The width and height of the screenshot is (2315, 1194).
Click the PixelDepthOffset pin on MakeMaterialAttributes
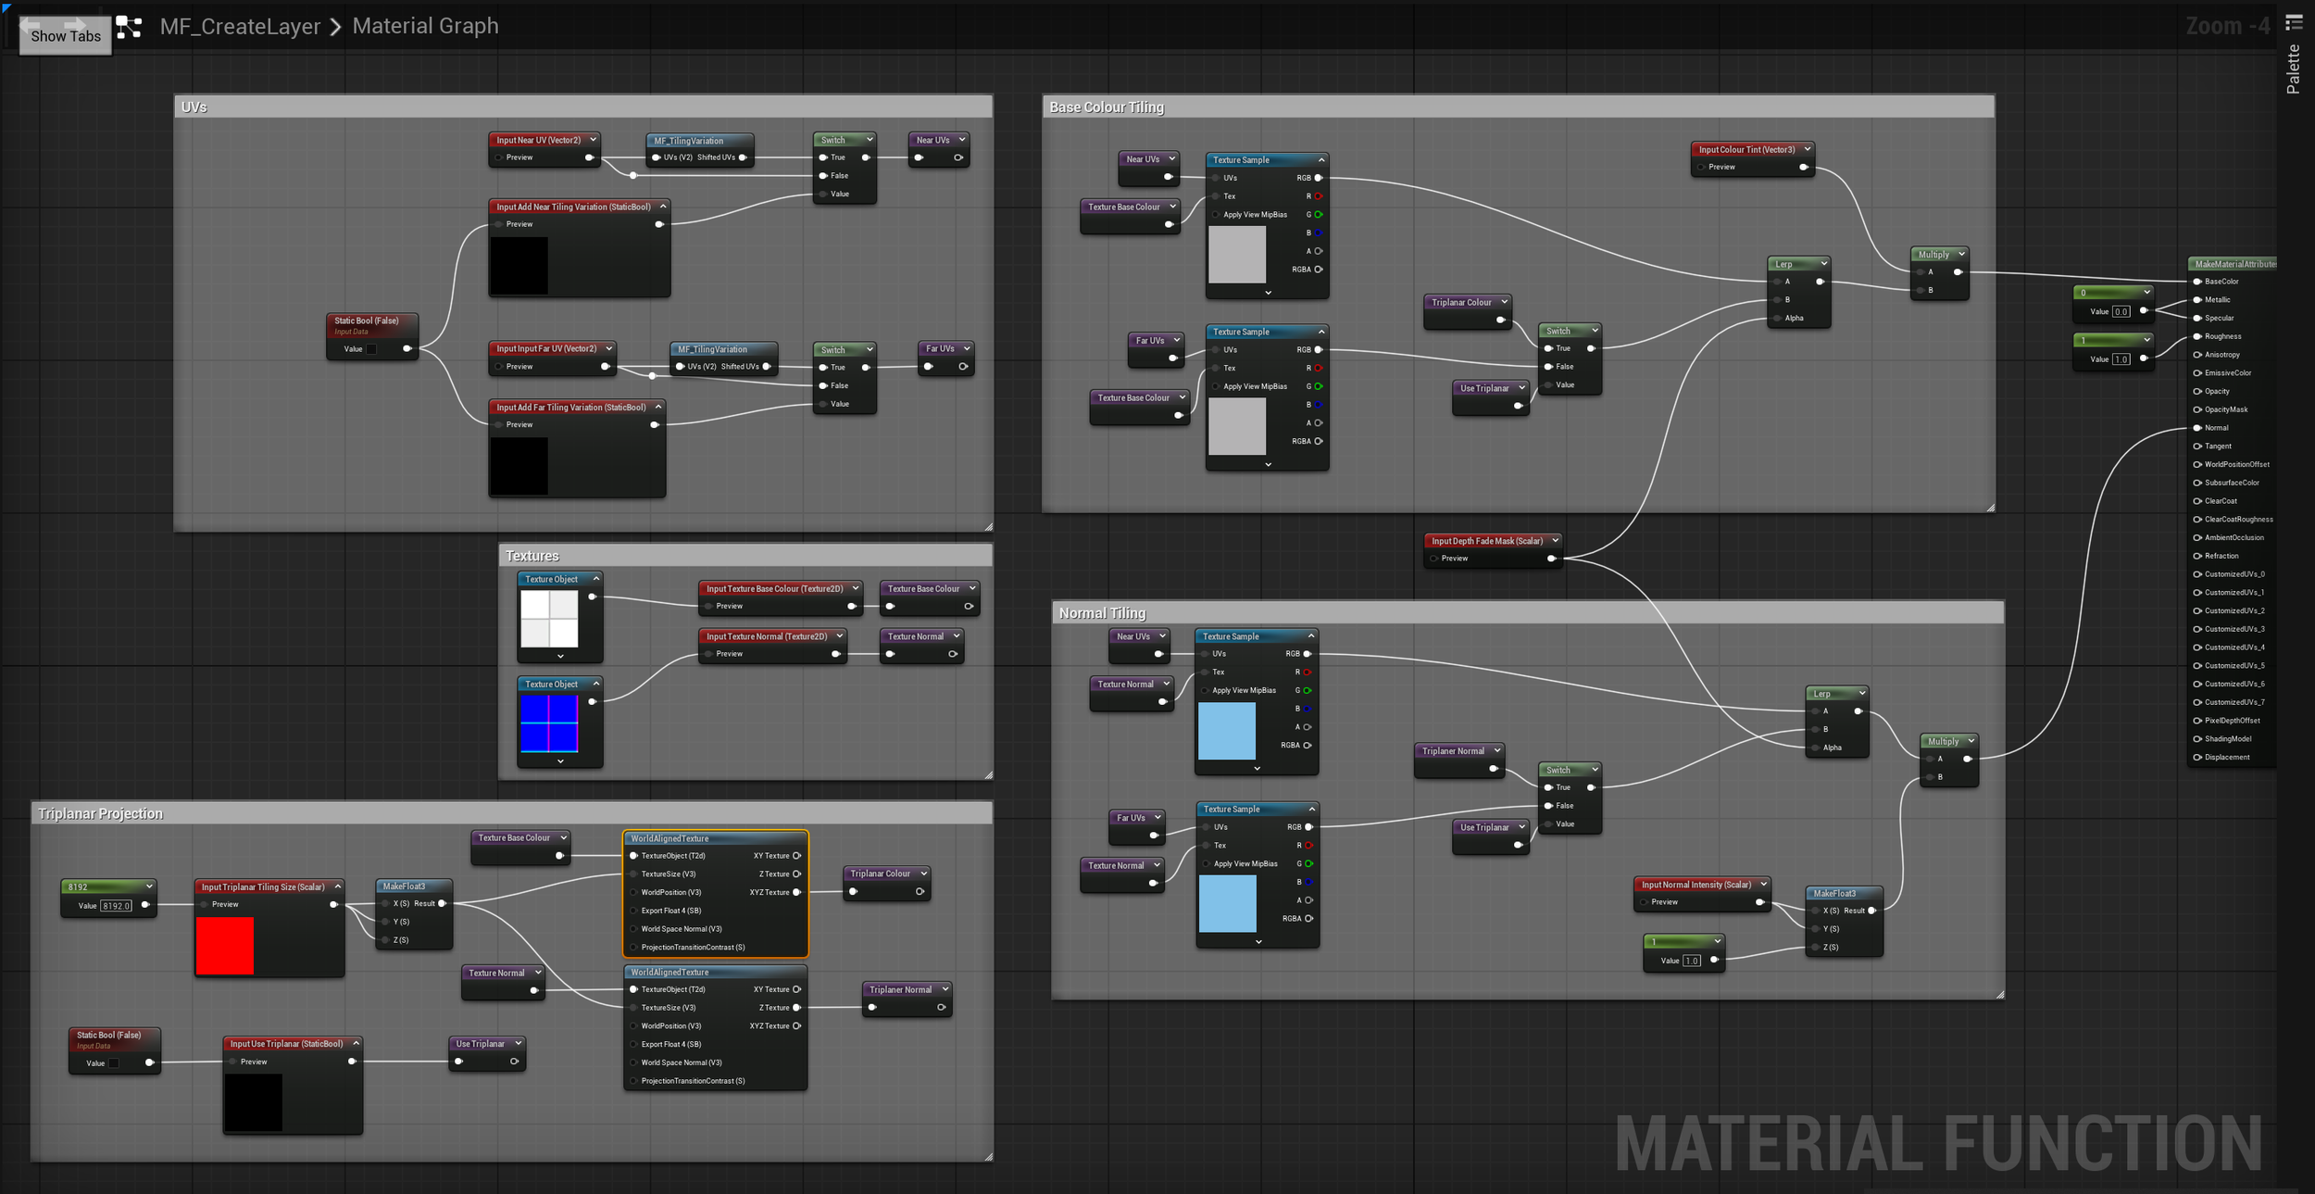click(2197, 721)
